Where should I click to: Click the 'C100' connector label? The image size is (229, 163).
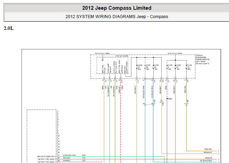155,102
